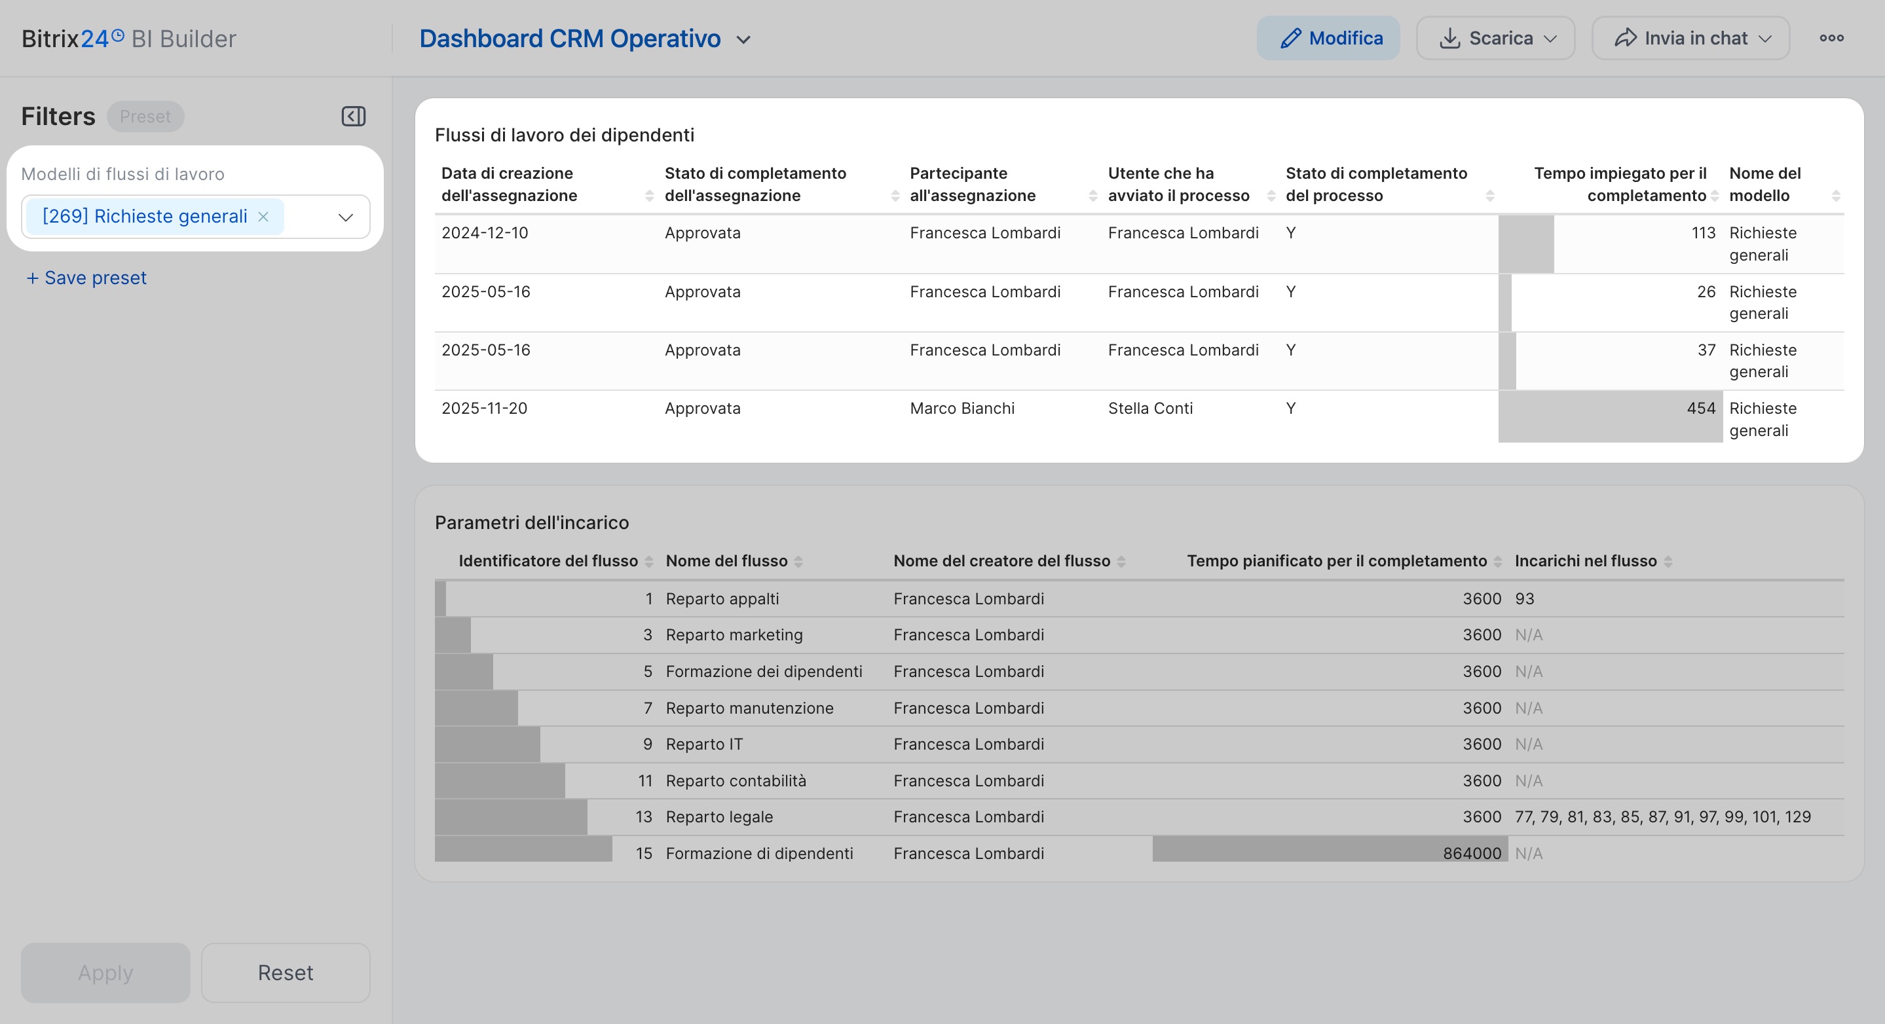This screenshot has width=1885, height=1024.
Task: Sort by Identificatore del flusso column
Action: point(649,562)
